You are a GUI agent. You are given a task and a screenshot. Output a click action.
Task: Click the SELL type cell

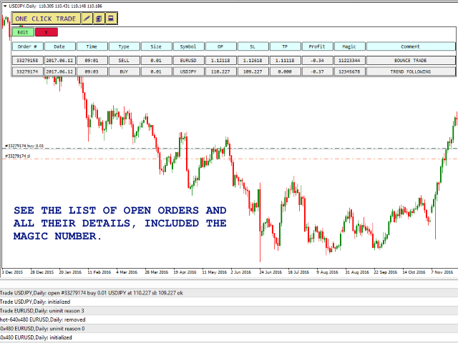[124, 61]
